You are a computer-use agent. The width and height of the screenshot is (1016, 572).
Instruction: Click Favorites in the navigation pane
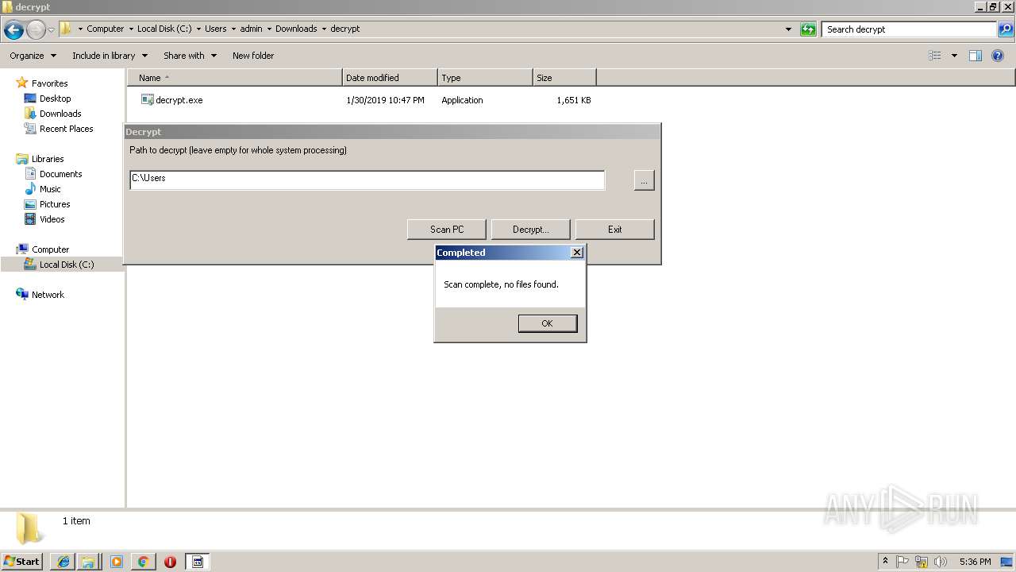pos(49,83)
